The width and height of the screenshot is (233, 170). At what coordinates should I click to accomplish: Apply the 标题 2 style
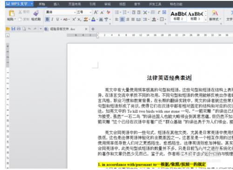[x=178, y=16]
